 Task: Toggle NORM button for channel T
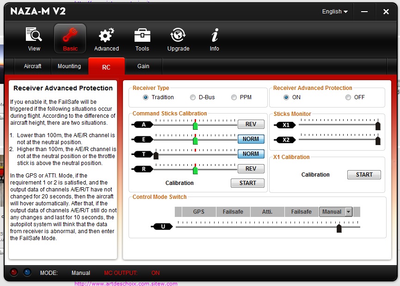coord(251,154)
